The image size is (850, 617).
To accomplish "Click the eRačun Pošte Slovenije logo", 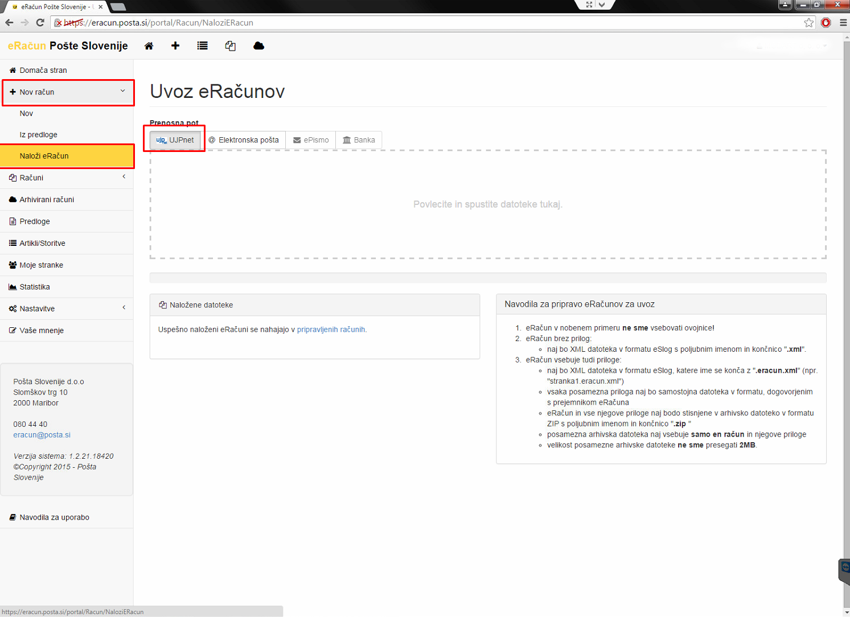I will 68,46.
